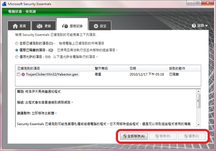Screen dimensions: 216x151
Task: Open the 設定 (Settings) tab
Action: click(100, 26)
